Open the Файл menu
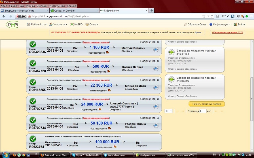Viewport: 254px width, 158px height. tap(4, 6)
